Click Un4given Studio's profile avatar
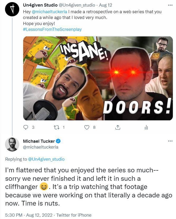The width and height of the screenshot is (176, 219). click(12, 8)
